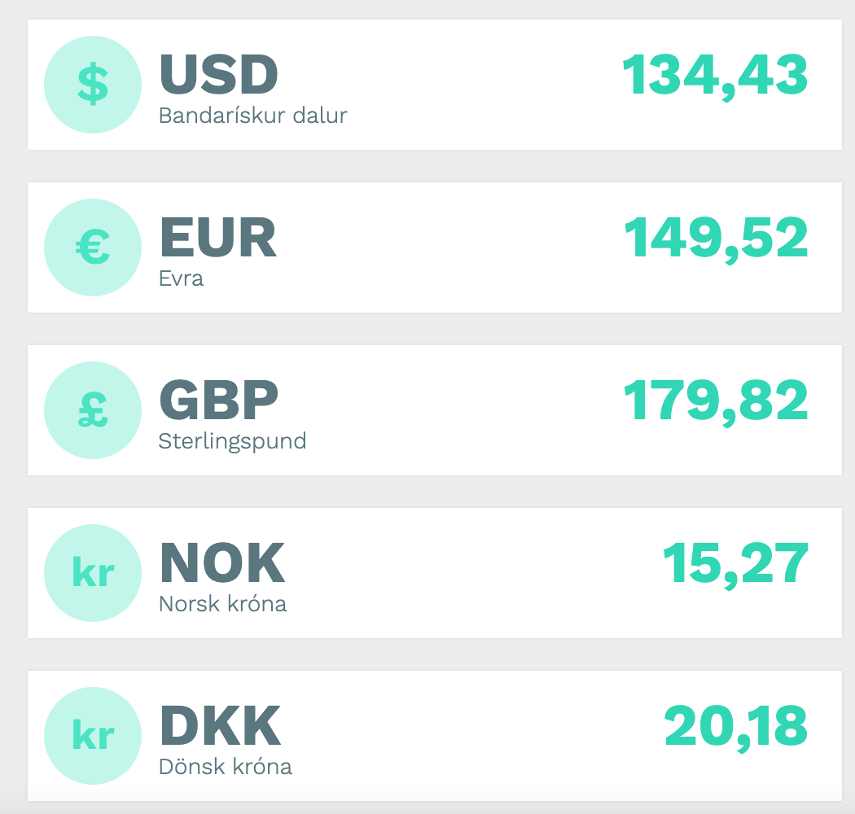Click the EUR rate 149,52
The image size is (855, 814).
(x=716, y=239)
